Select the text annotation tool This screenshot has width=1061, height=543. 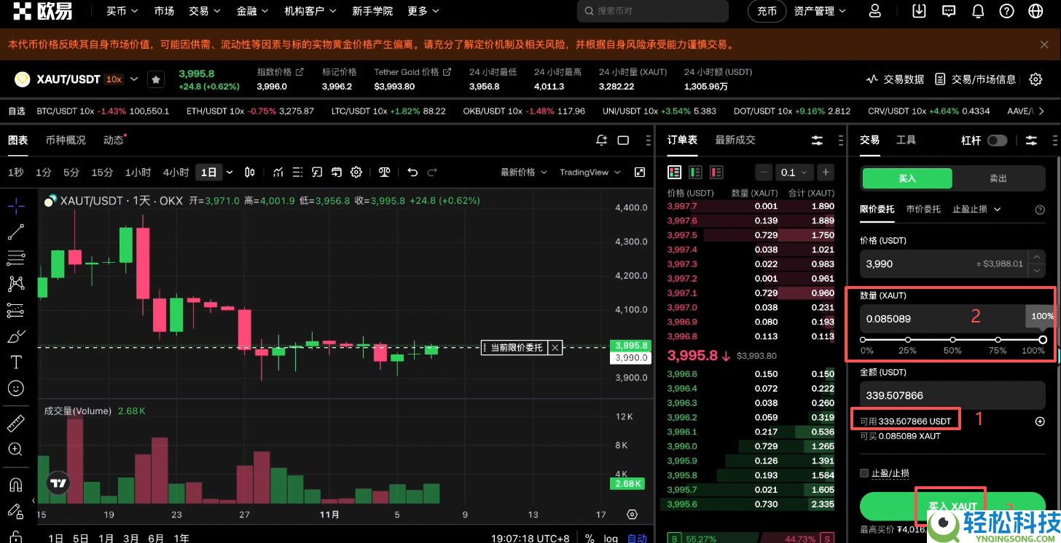click(16, 362)
